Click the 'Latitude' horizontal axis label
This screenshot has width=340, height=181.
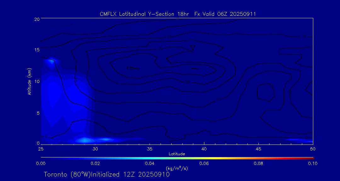click(177, 154)
